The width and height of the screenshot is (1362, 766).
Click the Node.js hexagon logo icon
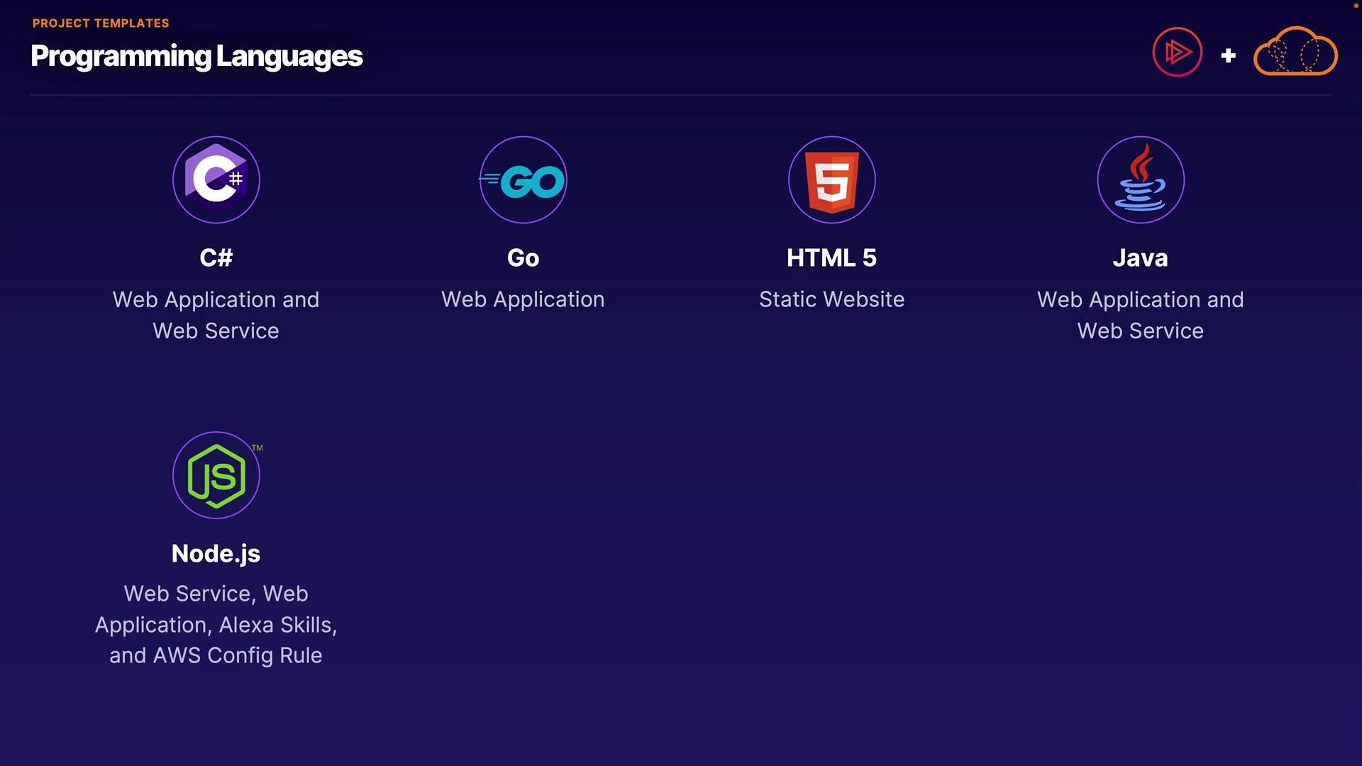pos(216,476)
